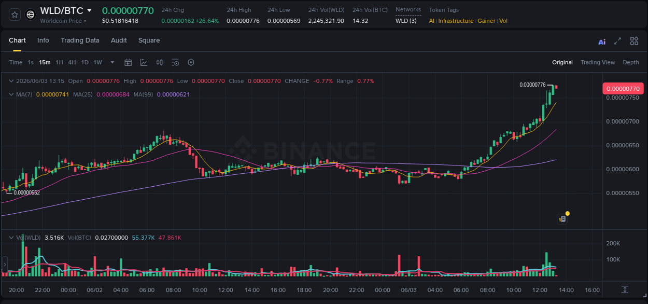Click the 24h High value 0.00000776
The height and width of the screenshot is (304, 648).
[243, 21]
